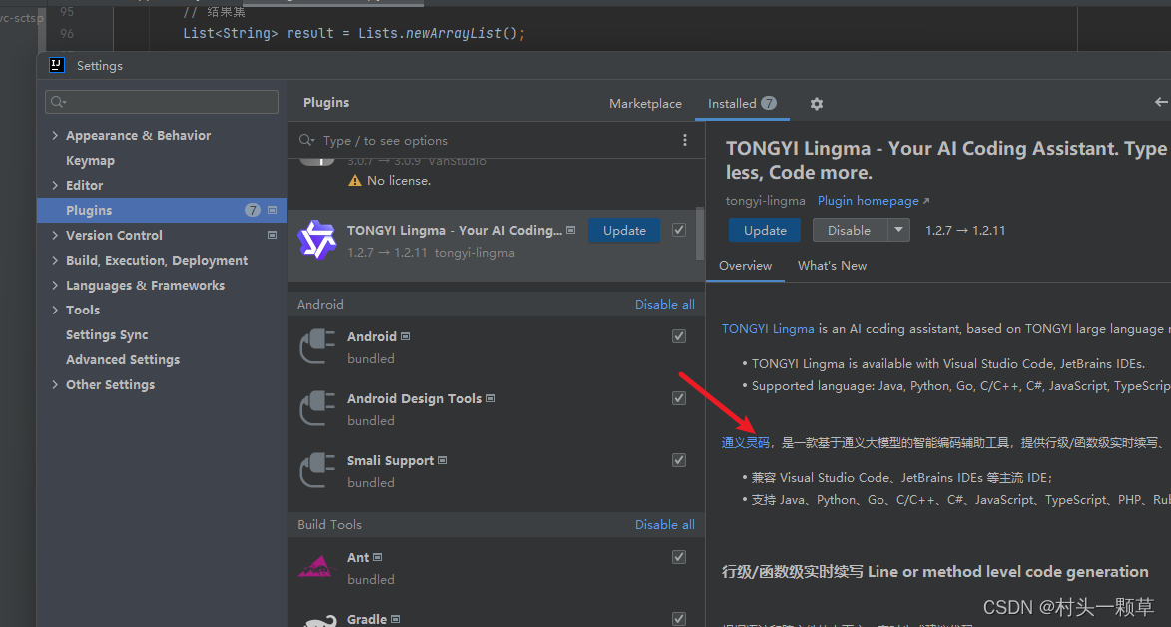Open the 通义灵码 link
The width and height of the screenshot is (1171, 627).
point(746,442)
